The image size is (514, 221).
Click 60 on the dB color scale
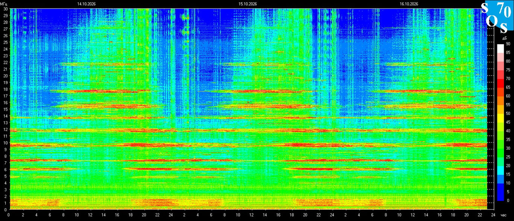(508, 96)
